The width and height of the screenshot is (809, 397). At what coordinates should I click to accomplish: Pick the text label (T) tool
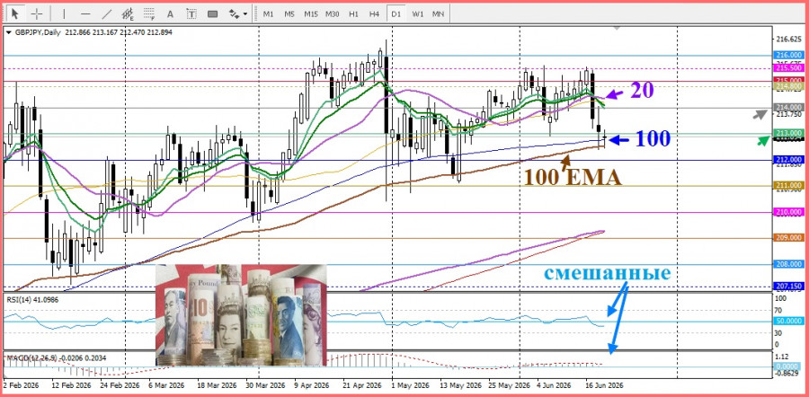tap(191, 13)
